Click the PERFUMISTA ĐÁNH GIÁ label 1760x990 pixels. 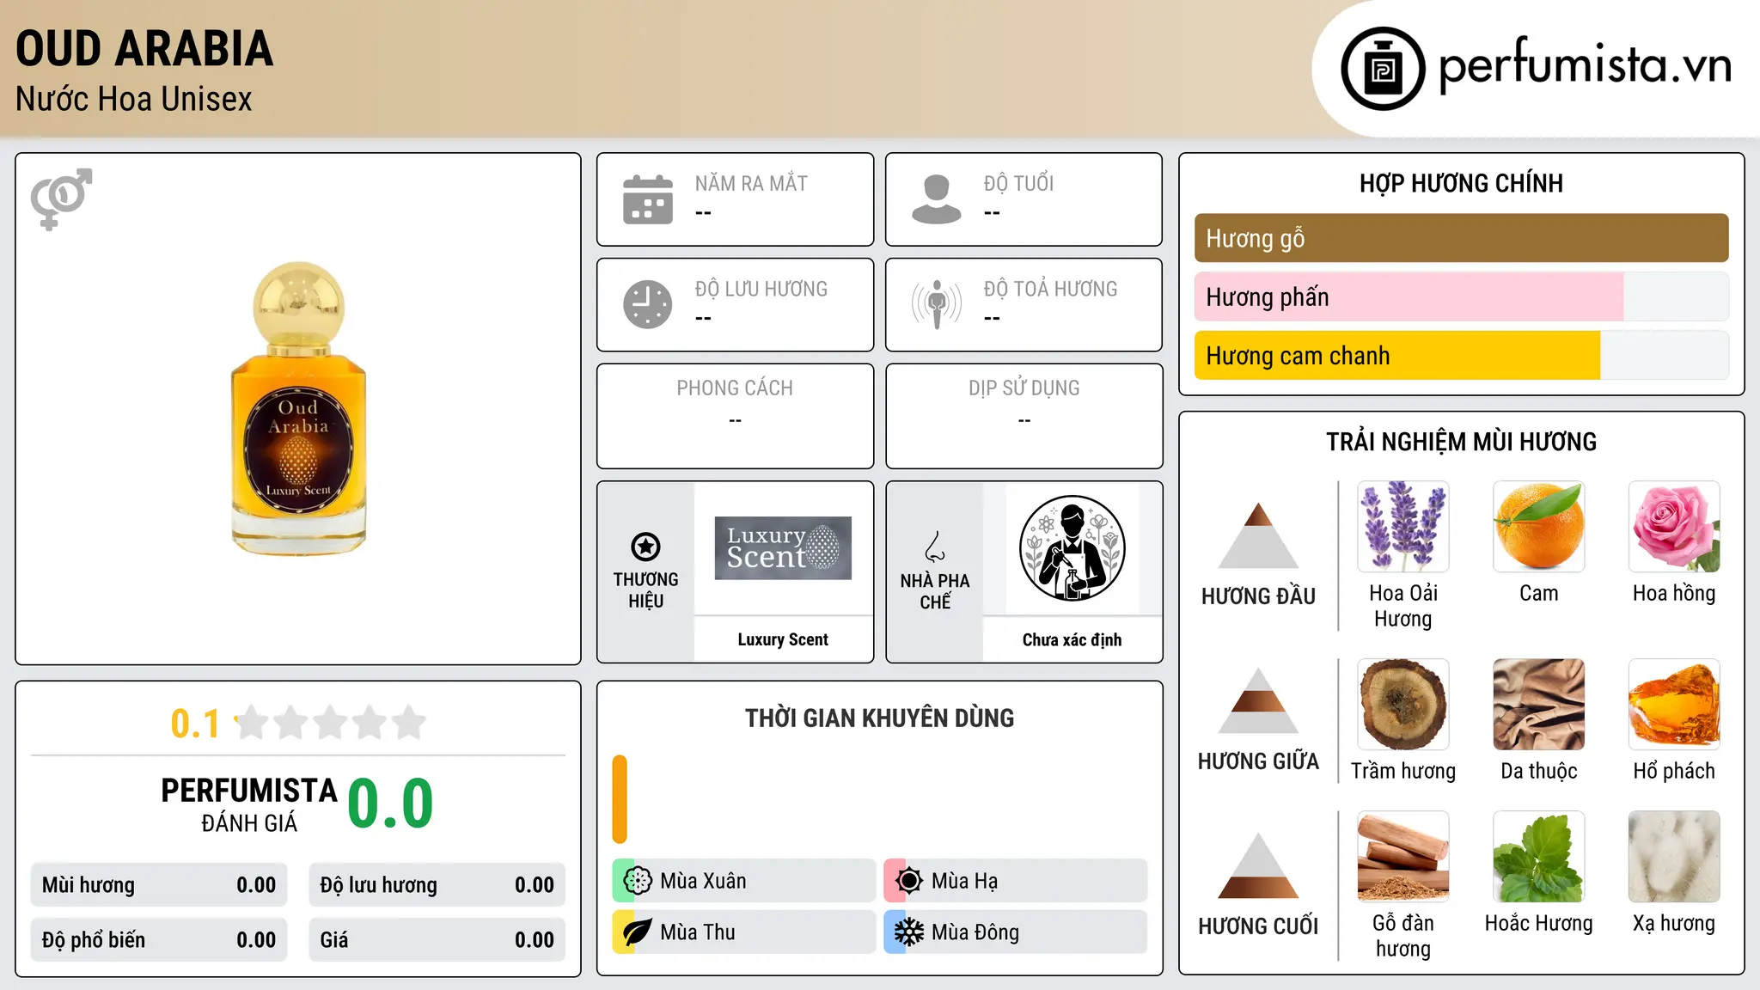pos(249,804)
